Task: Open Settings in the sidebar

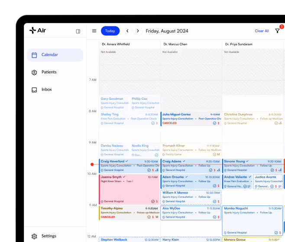Action: click(55, 236)
